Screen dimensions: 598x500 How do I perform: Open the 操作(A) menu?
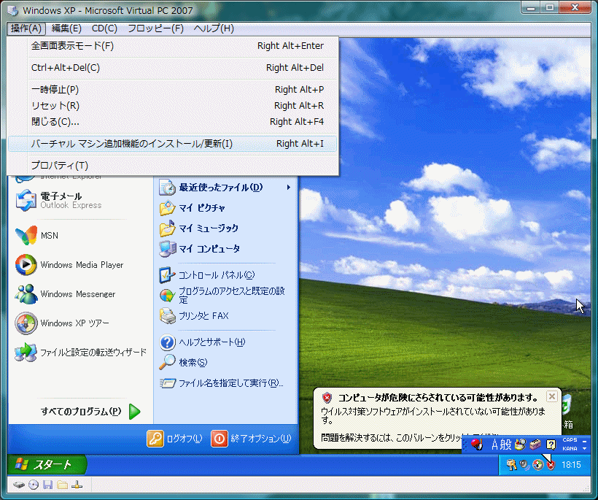point(26,28)
